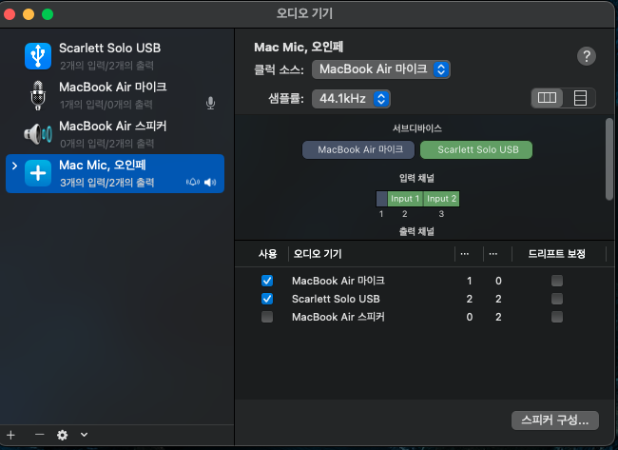The width and height of the screenshot is (618, 450).
Task: Click the 입력 채널 label
Action: click(417, 178)
